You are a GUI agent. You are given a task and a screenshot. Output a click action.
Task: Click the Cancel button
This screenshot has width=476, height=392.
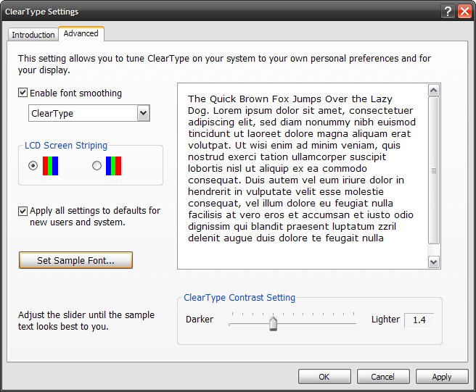[x=383, y=377]
